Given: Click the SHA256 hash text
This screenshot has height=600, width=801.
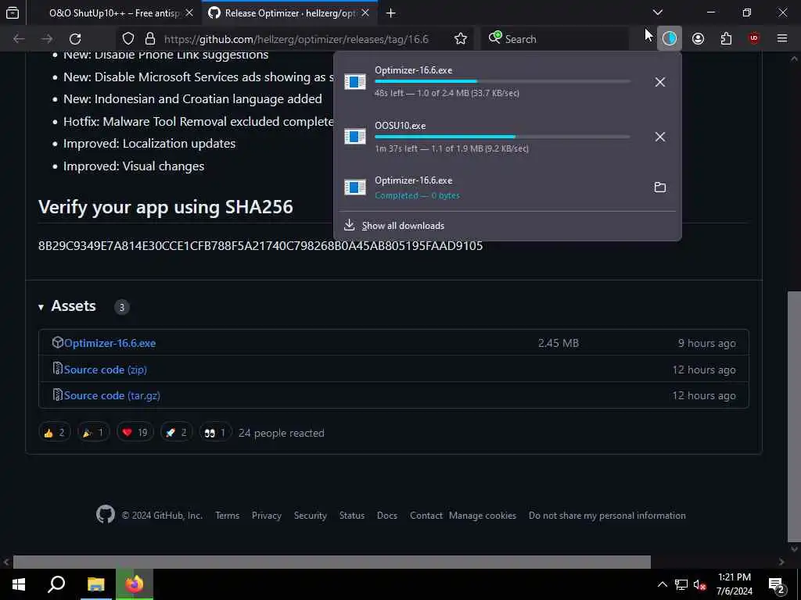Looking at the screenshot, I should tap(260, 245).
